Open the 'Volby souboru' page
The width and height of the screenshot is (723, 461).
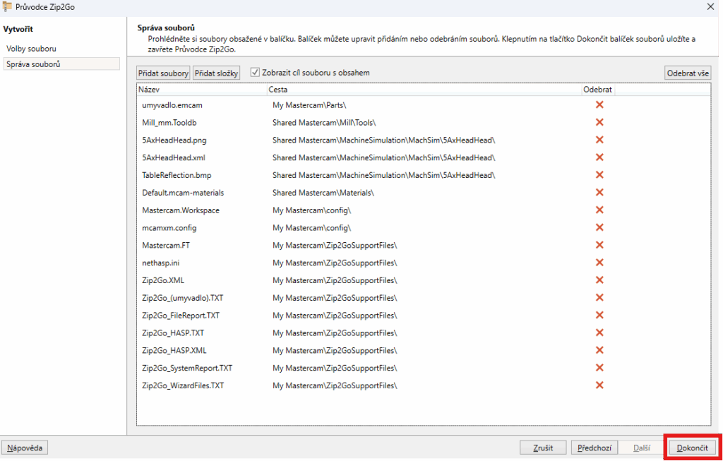[x=31, y=49]
